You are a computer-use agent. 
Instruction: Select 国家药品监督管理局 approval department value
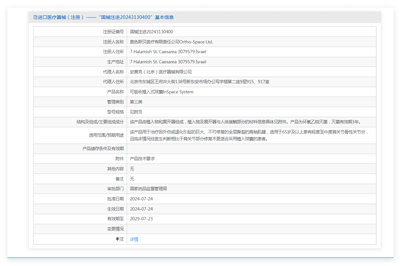click(149, 189)
